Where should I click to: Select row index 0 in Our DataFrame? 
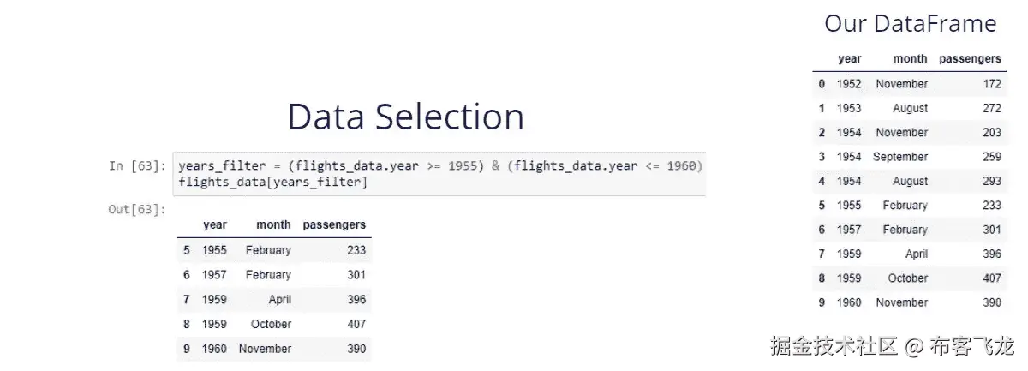click(x=822, y=84)
